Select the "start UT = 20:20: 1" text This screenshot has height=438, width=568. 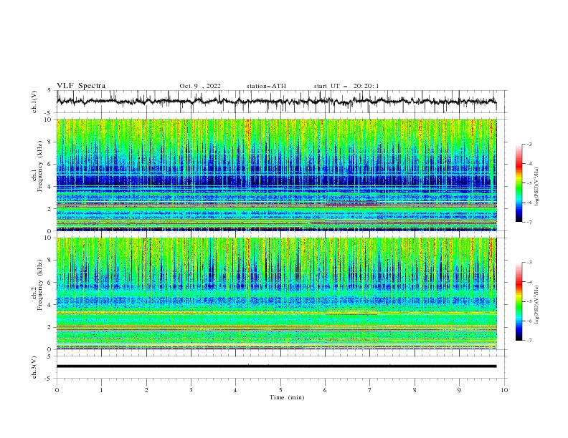[x=346, y=86]
